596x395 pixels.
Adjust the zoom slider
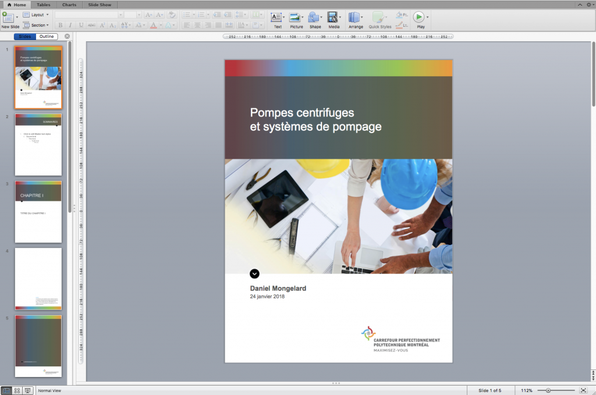coord(548,390)
